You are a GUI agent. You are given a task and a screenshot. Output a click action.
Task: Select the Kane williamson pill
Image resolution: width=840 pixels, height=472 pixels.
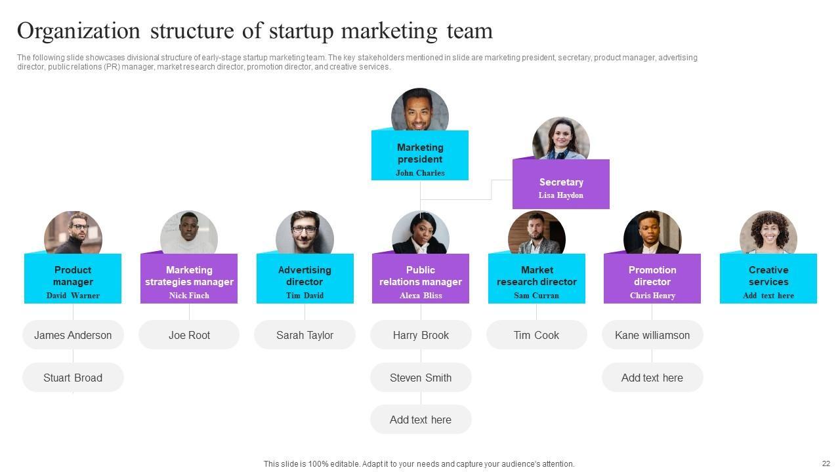coord(652,335)
